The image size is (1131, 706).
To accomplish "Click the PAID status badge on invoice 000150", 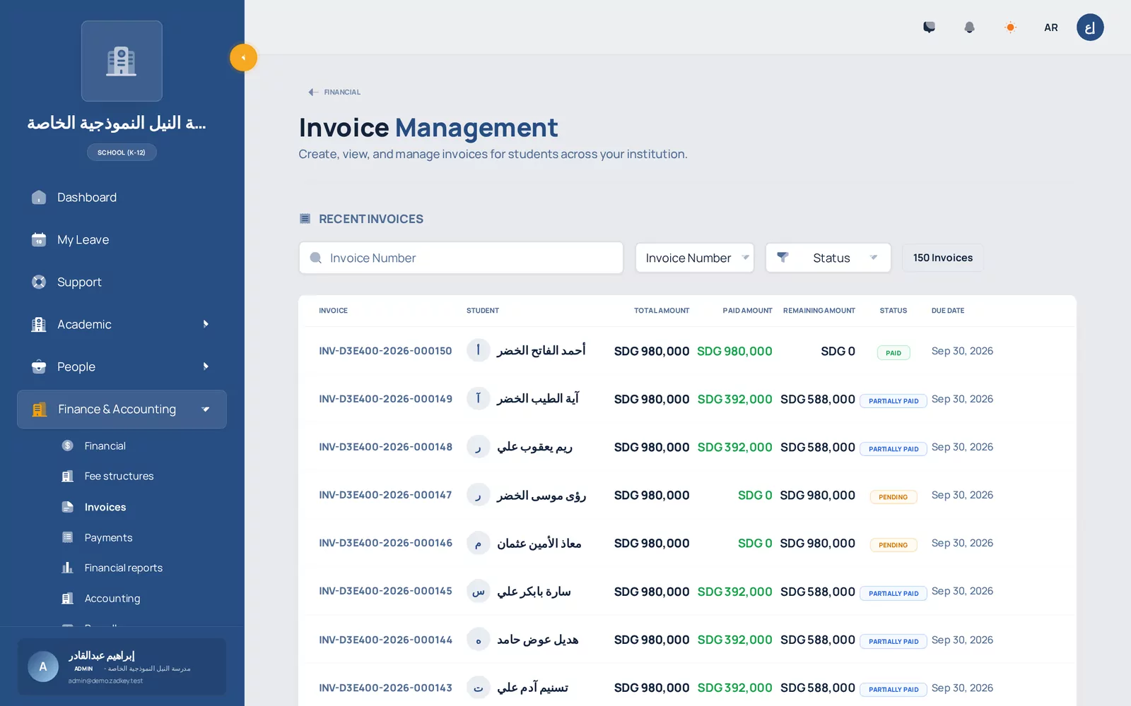I will click(893, 353).
